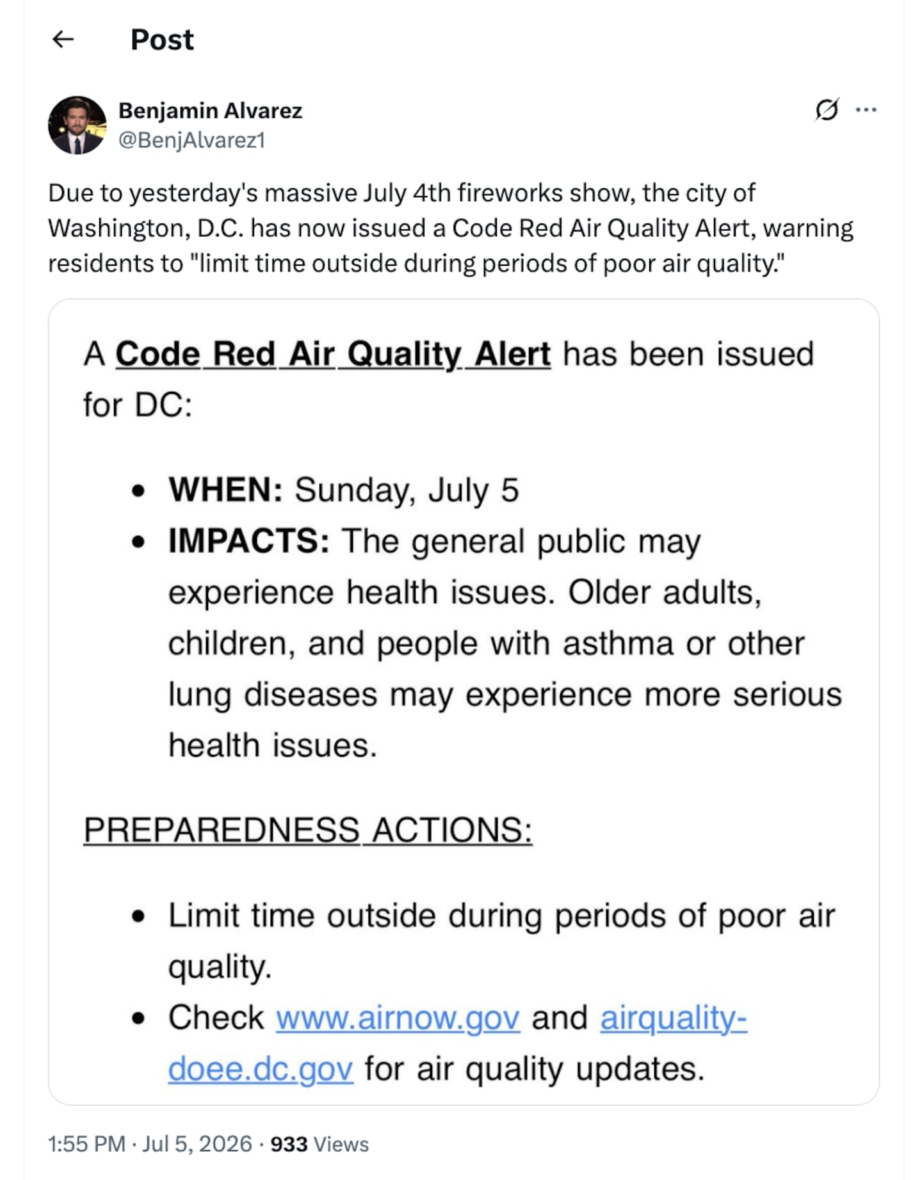Open the Benjamin Alvarez display name link

tap(210, 111)
